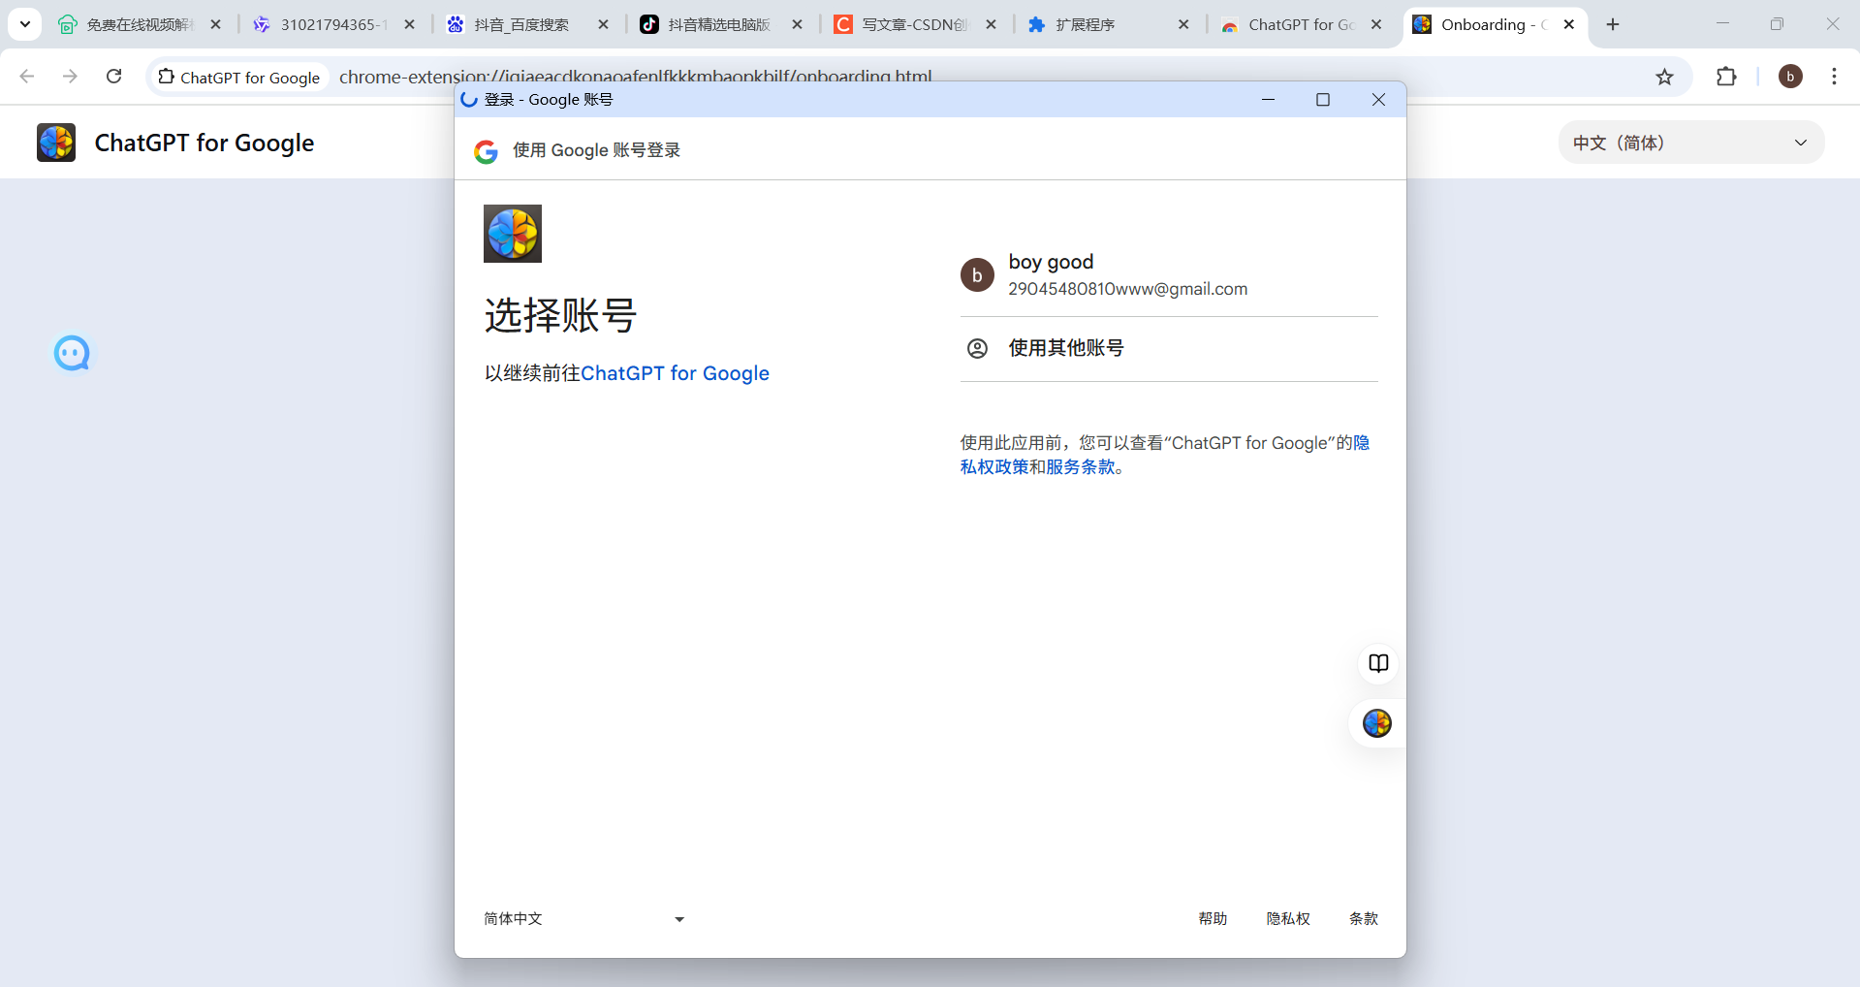Select the boy good account

click(1169, 275)
